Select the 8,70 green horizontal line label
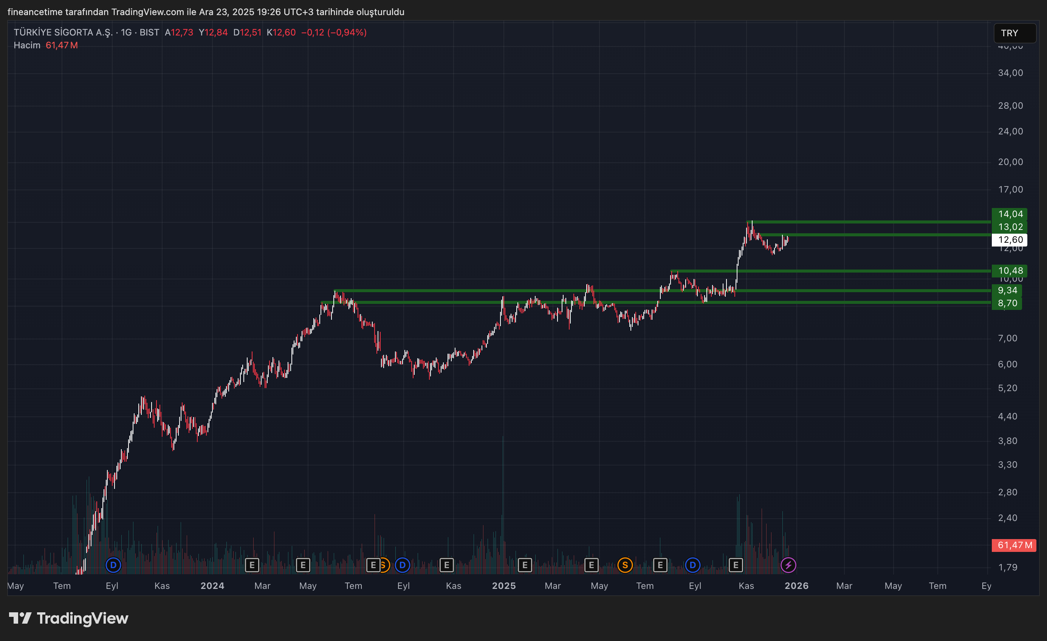Screen dimensions: 1047x641 pyautogui.click(x=1007, y=303)
